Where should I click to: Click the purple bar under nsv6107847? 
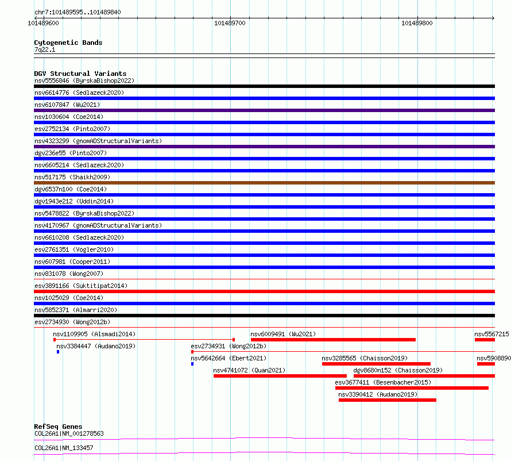click(x=264, y=110)
